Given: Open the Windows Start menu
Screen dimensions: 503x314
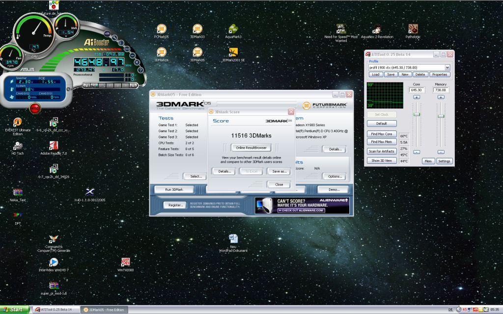Looking at the screenshot, I should coord(15,310).
